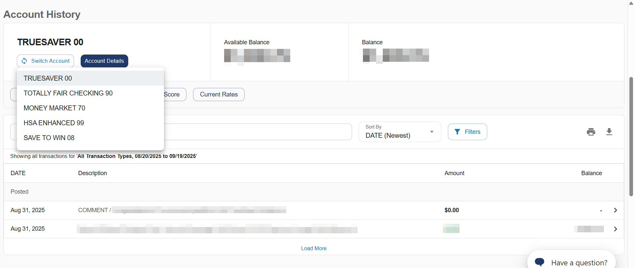Select TRUESAVER 00 from account list
634x268 pixels.
48,78
